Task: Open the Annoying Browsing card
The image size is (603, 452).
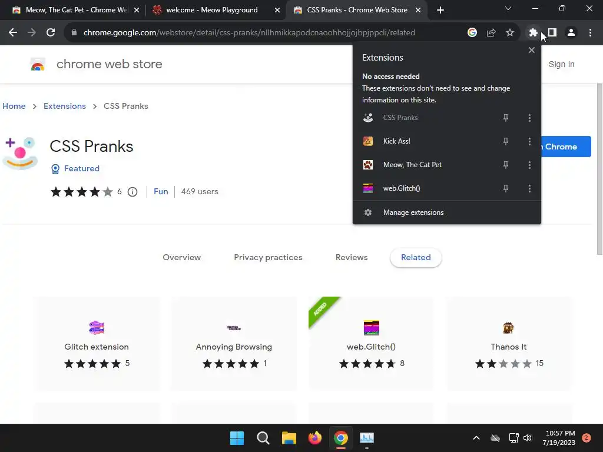Action: [234, 343]
